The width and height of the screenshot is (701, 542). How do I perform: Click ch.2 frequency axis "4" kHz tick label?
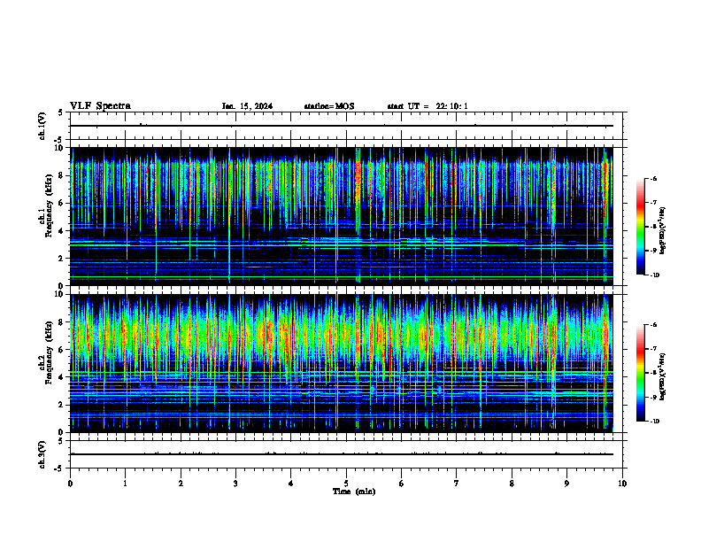click(62, 377)
